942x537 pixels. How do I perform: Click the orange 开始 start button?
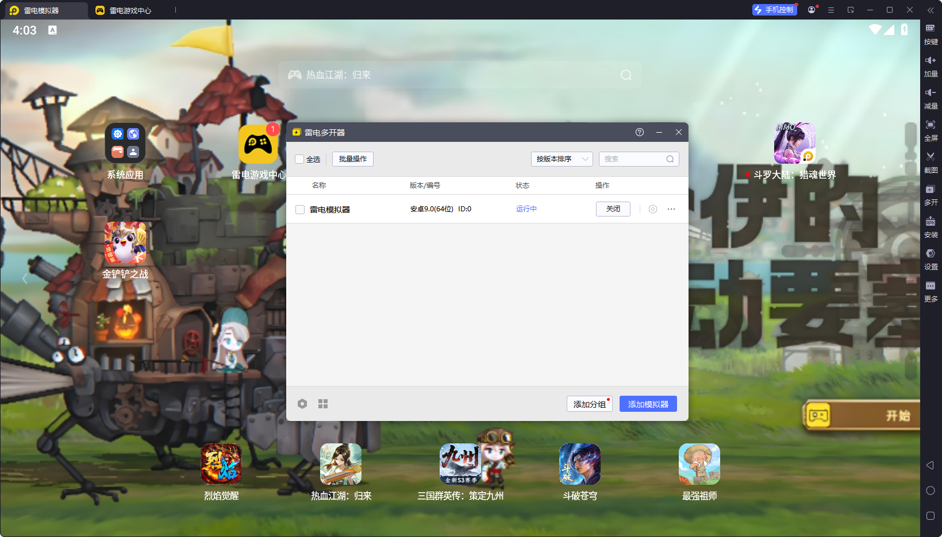862,415
